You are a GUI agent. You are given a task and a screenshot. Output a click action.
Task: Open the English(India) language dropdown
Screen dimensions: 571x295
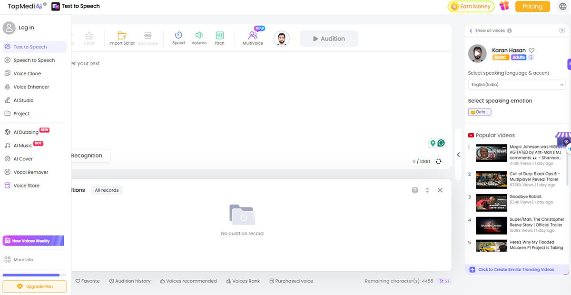click(x=517, y=85)
